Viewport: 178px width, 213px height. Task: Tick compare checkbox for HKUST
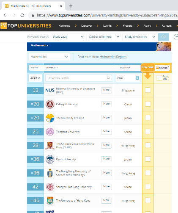point(148,173)
